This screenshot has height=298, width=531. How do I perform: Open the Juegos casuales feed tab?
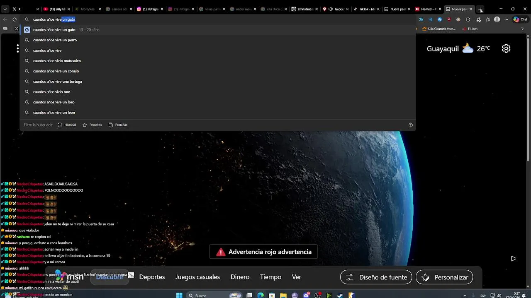197,277
